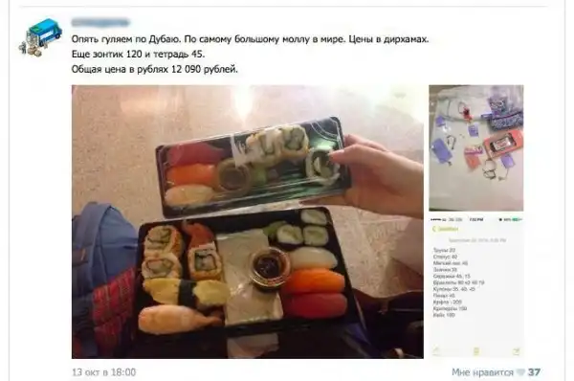Open the blue truck avatar profile
574x381 pixels.
coord(40,37)
